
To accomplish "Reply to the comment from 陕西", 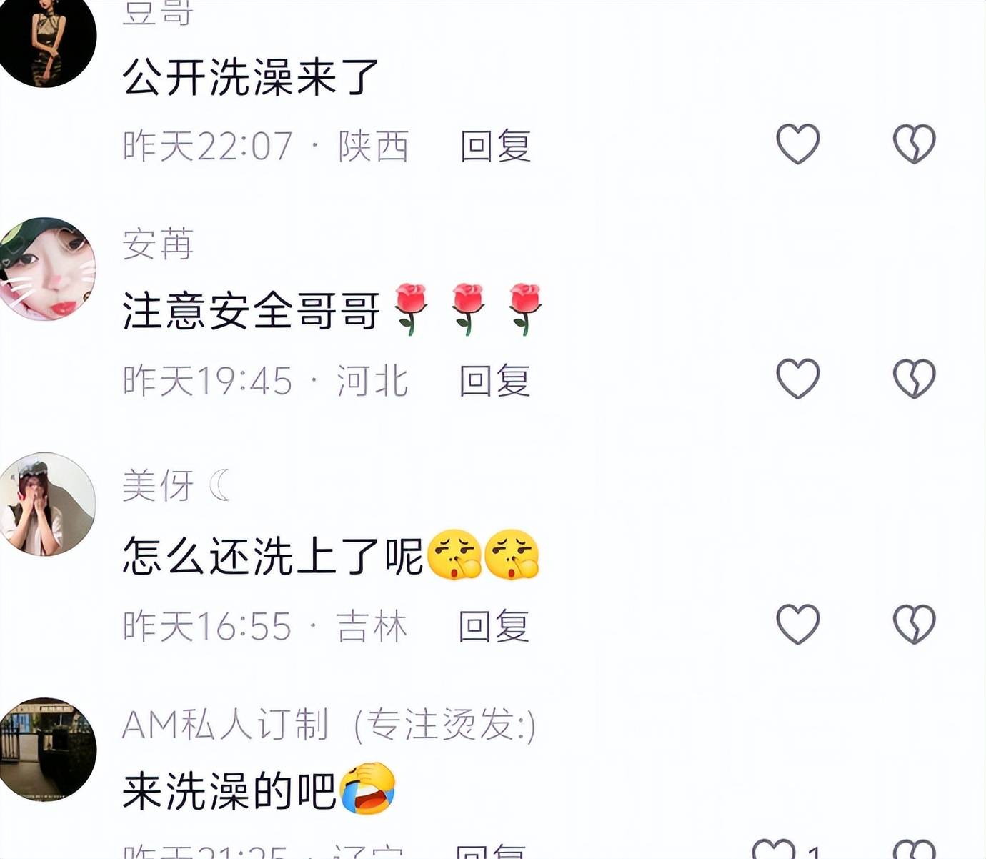I will [x=495, y=146].
